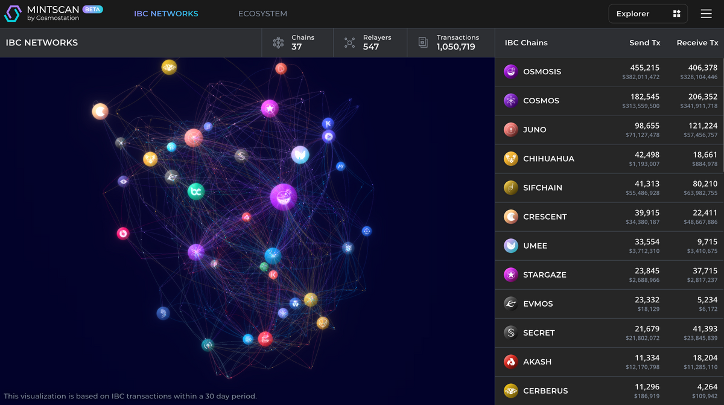Image resolution: width=724 pixels, height=405 pixels.
Task: Open the SIFCHAIN chain row
Action: coord(609,188)
